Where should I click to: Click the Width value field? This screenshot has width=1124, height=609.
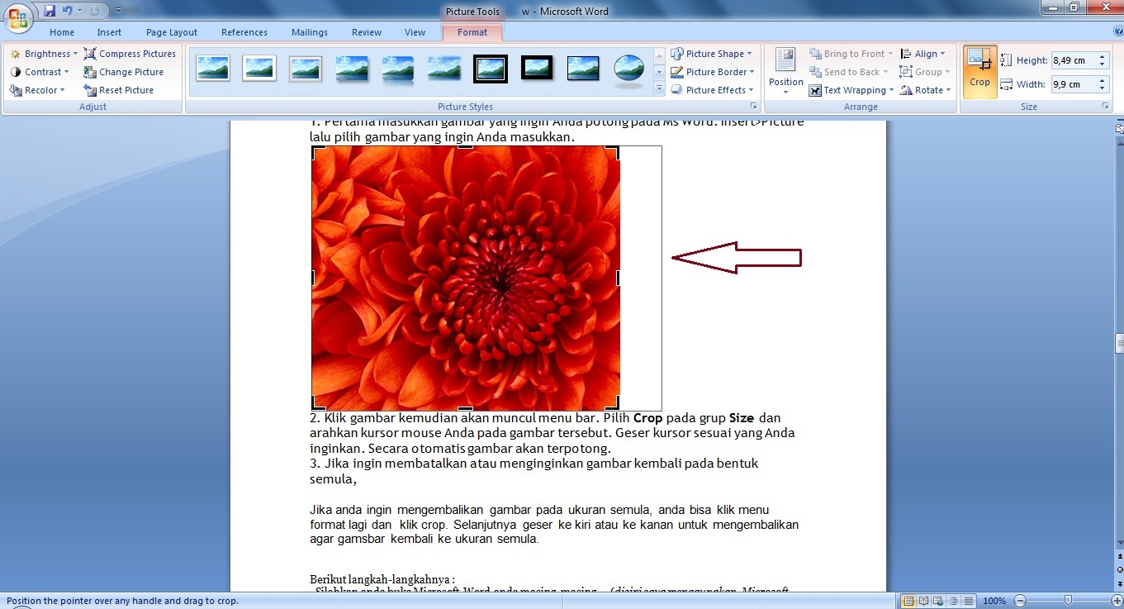tap(1073, 84)
